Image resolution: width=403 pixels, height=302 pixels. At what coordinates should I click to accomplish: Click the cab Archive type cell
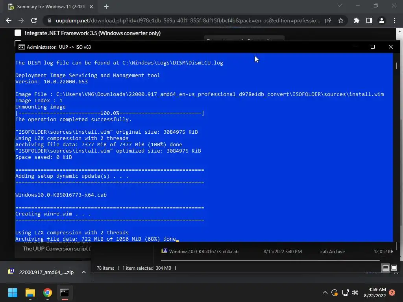[x=333, y=252]
